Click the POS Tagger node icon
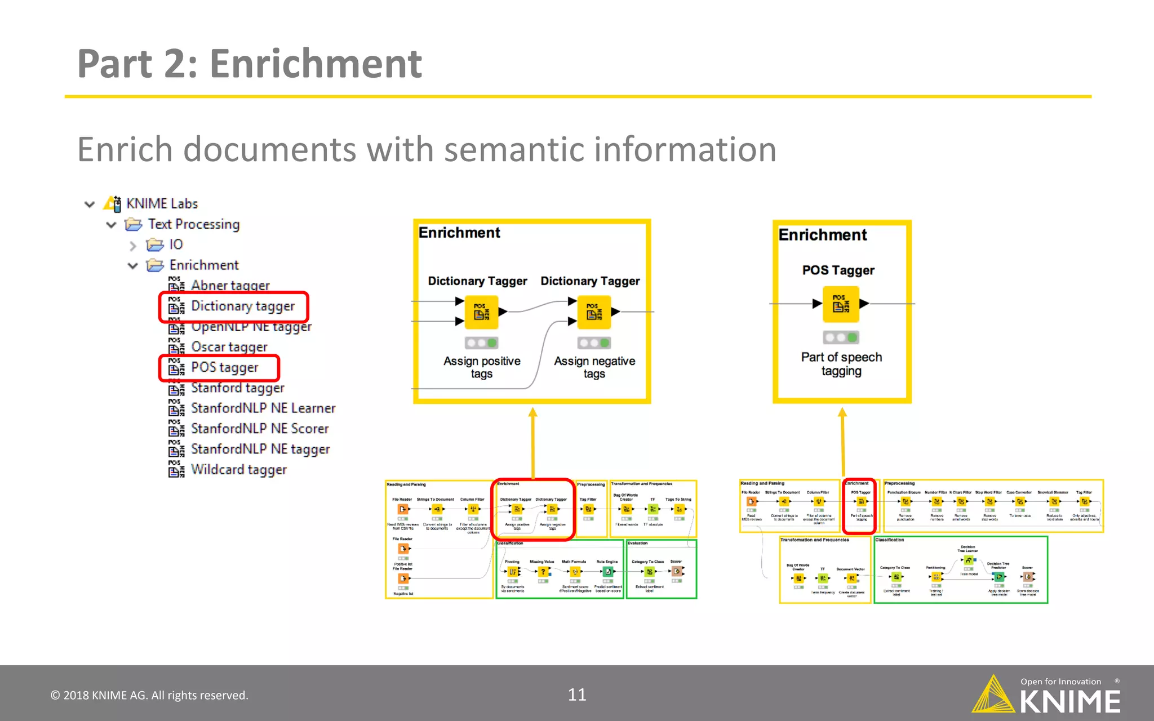The width and height of the screenshot is (1154, 721). tap(841, 304)
